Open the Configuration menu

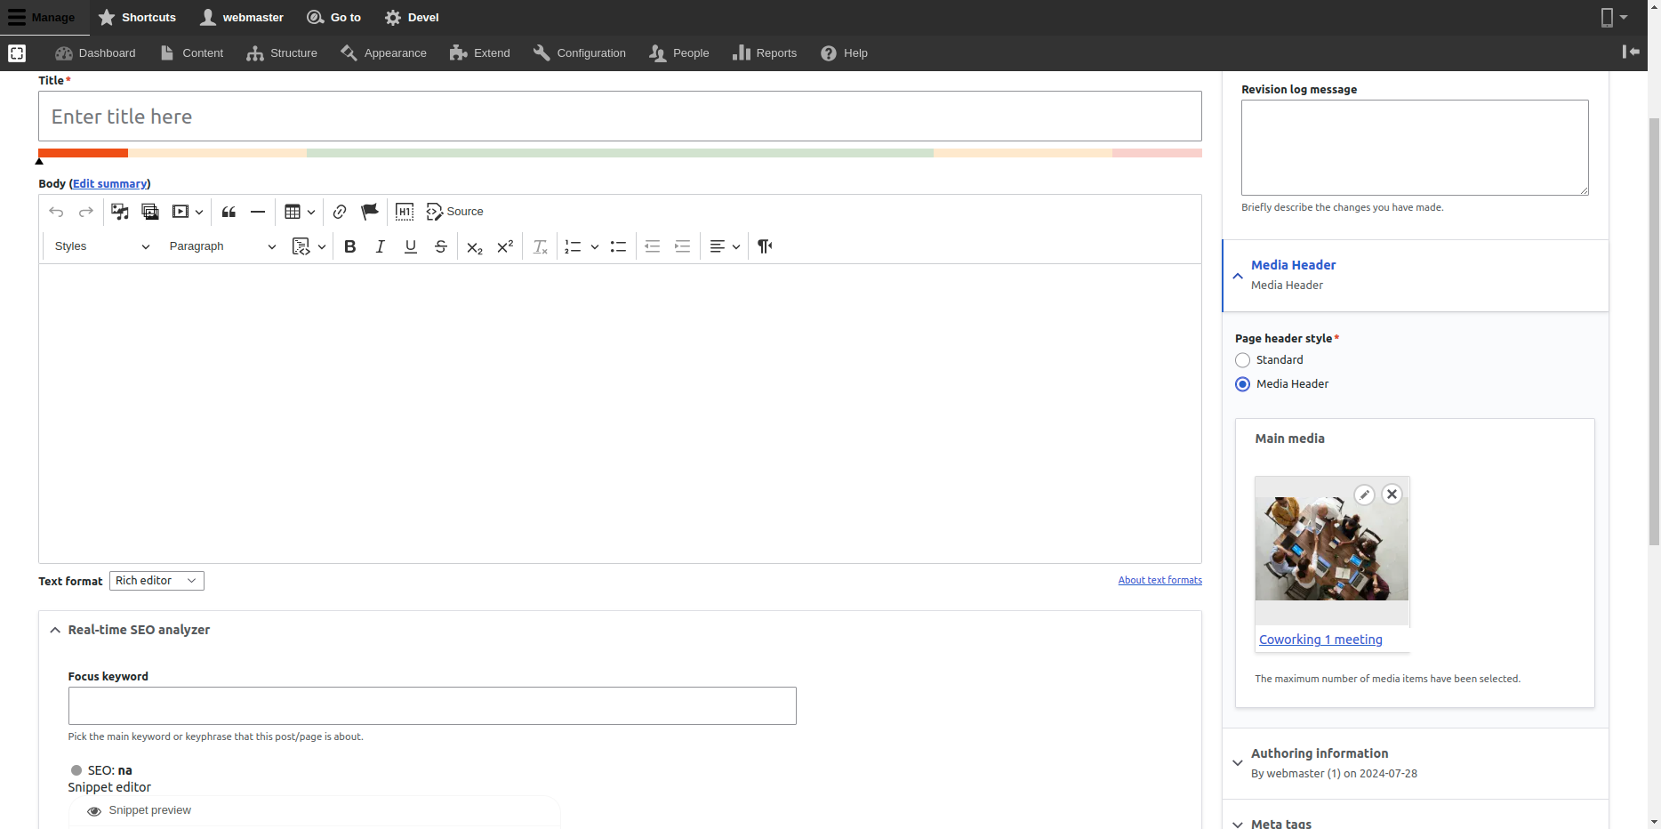click(580, 53)
